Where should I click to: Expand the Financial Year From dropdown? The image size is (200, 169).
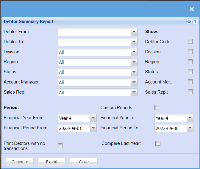[93, 118]
